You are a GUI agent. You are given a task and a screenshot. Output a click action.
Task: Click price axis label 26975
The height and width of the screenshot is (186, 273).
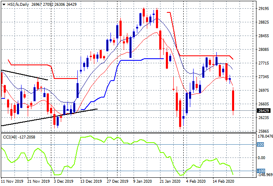263,90
